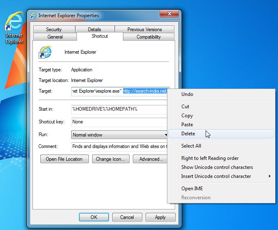Viewport: 278px width, 230px height.
Task: Expand the Run dropdown showing Normal window
Action: tap(119, 135)
